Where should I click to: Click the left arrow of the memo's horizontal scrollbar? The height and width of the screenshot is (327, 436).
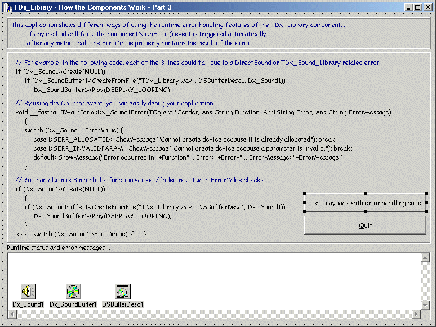pos(12,314)
